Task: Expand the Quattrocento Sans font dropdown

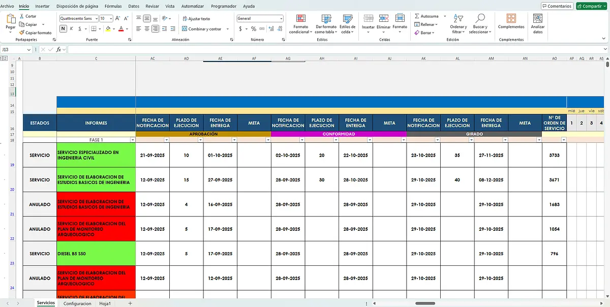Action: [x=96, y=18]
